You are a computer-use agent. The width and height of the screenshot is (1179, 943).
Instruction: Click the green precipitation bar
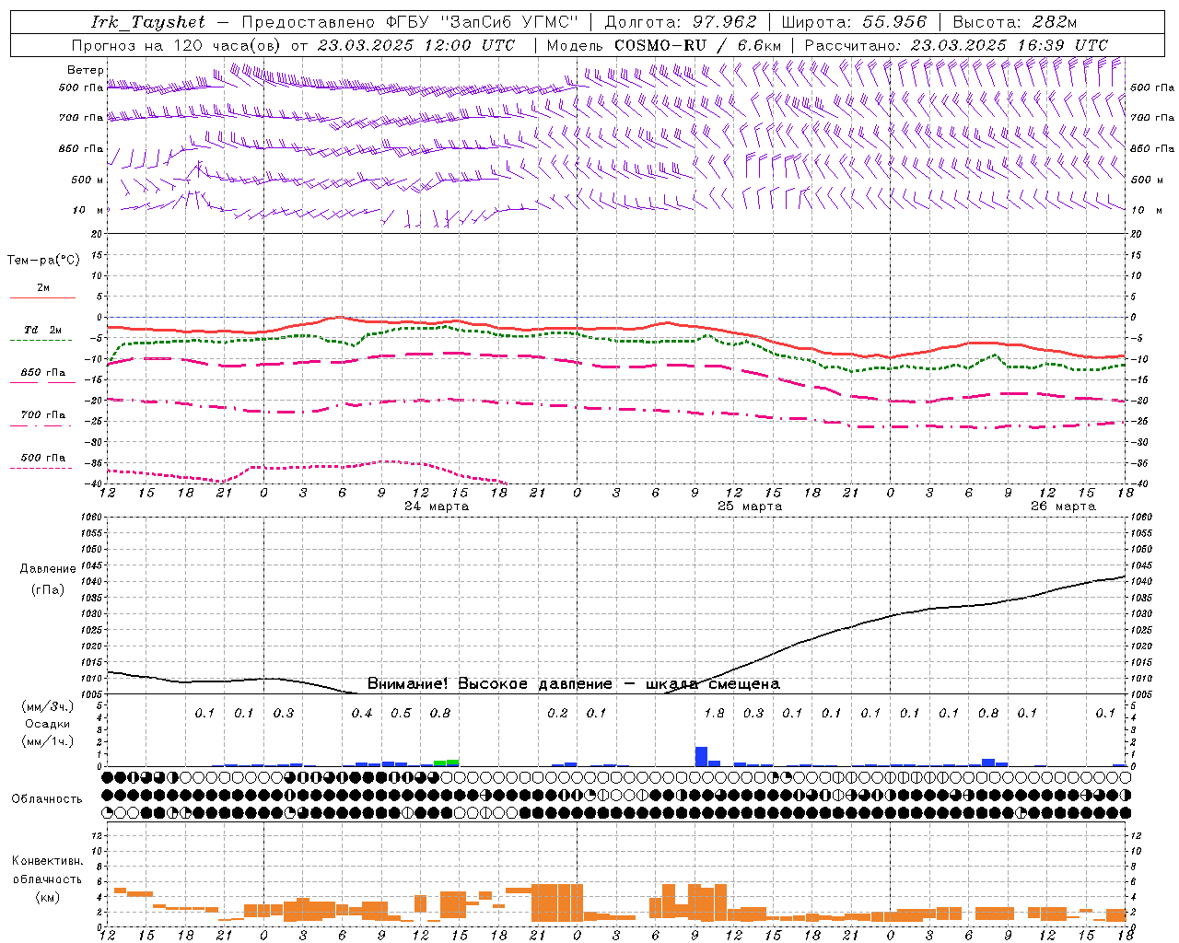pyautogui.click(x=446, y=763)
